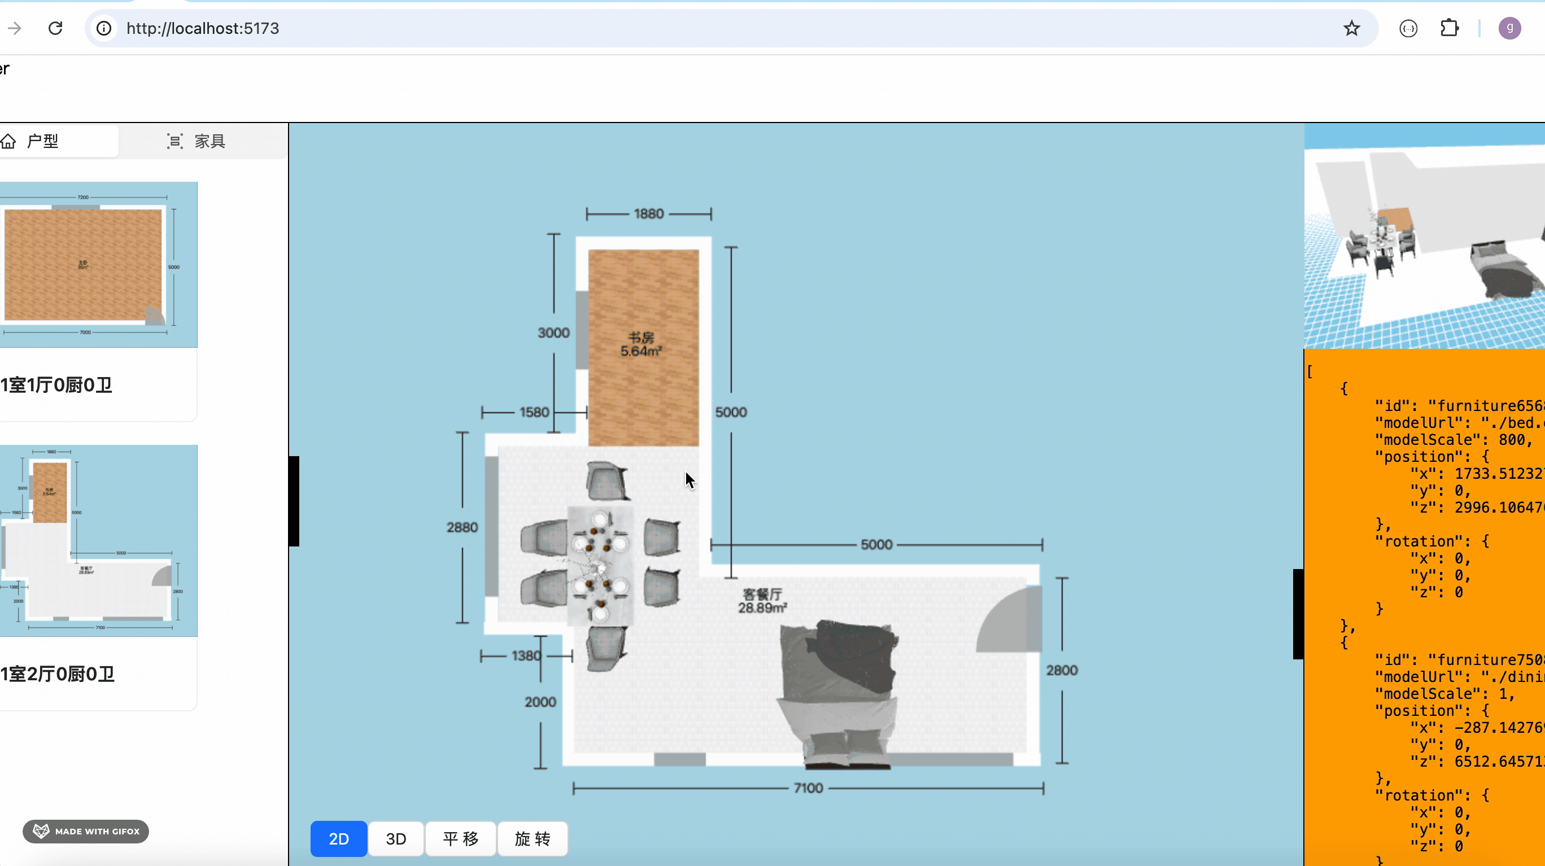Select the top dining chair
This screenshot has width=1545, height=866.
tap(607, 481)
